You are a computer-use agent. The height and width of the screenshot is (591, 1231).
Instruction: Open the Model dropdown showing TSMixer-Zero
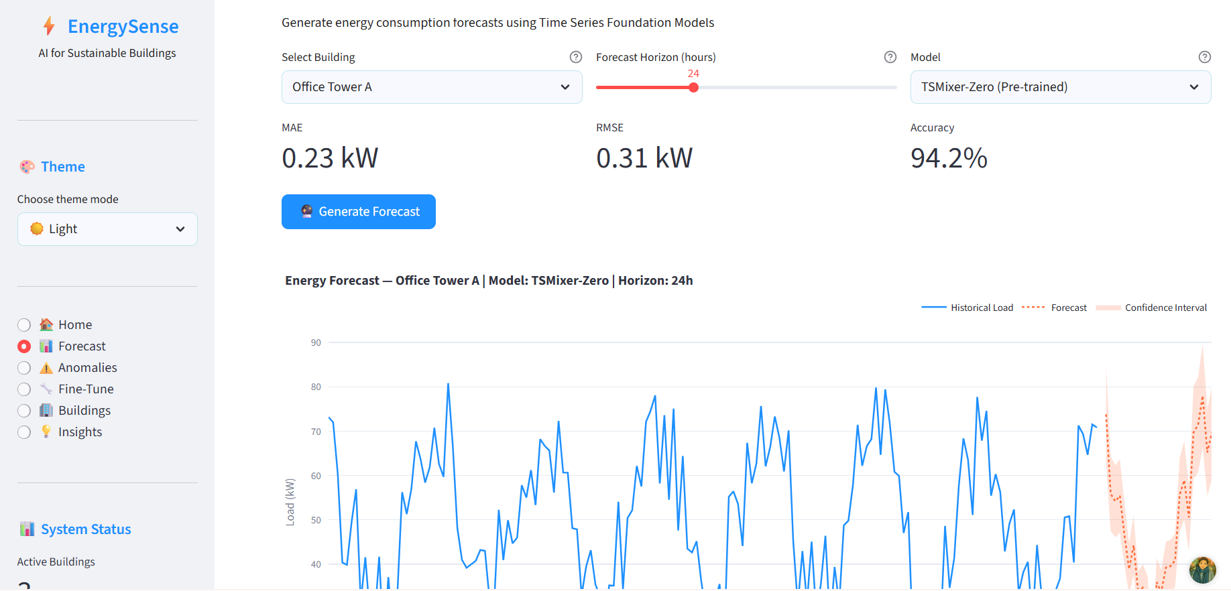(1061, 87)
